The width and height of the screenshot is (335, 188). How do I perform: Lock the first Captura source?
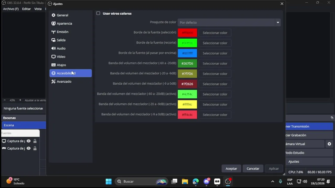point(35,141)
